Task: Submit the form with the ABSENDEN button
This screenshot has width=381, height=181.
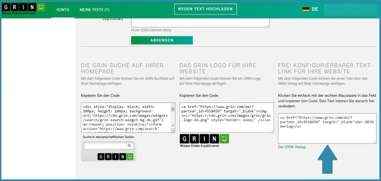Action: click(162, 40)
